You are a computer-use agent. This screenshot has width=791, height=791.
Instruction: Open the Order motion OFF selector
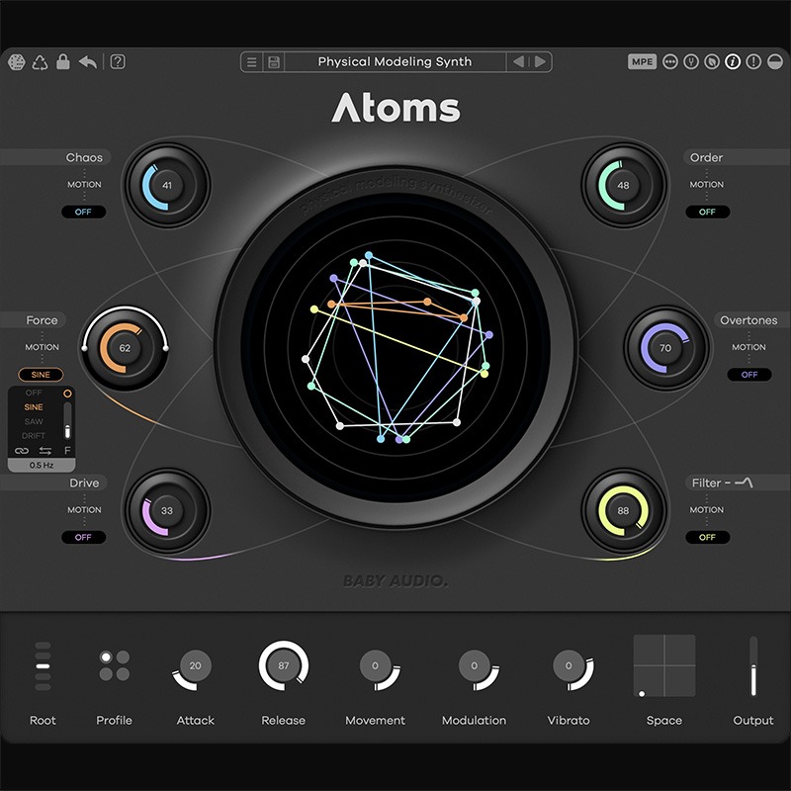[707, 212]
